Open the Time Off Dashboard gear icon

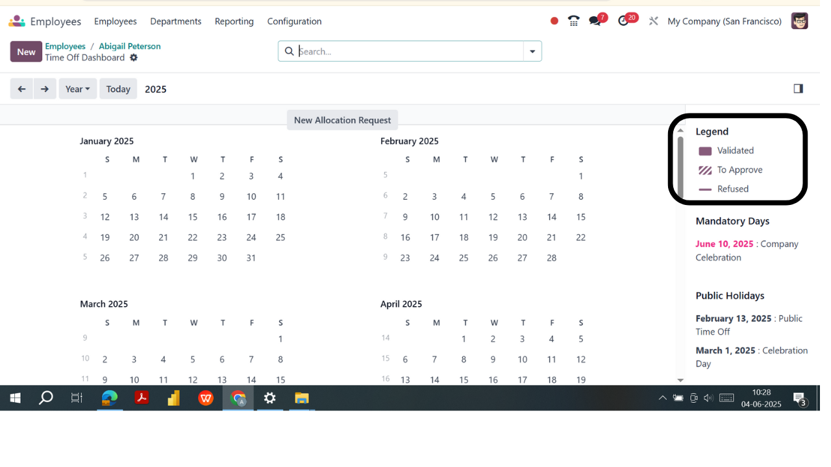coord(134,58)
